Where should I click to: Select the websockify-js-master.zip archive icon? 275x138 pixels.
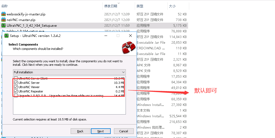(x=4, y=14)
